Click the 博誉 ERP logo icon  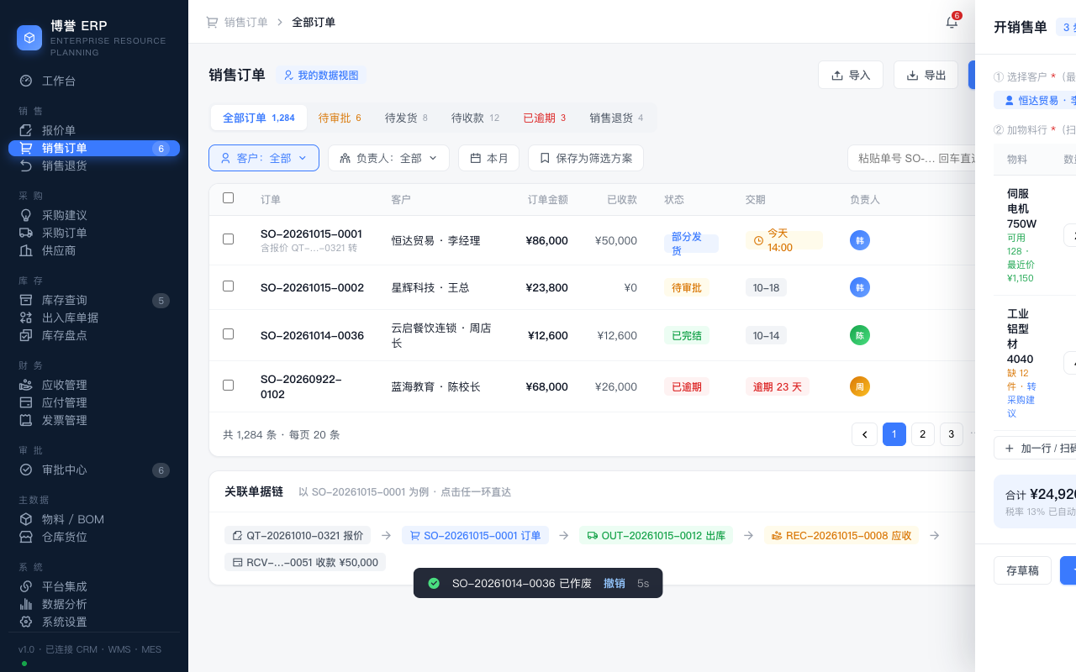point(29,38)
